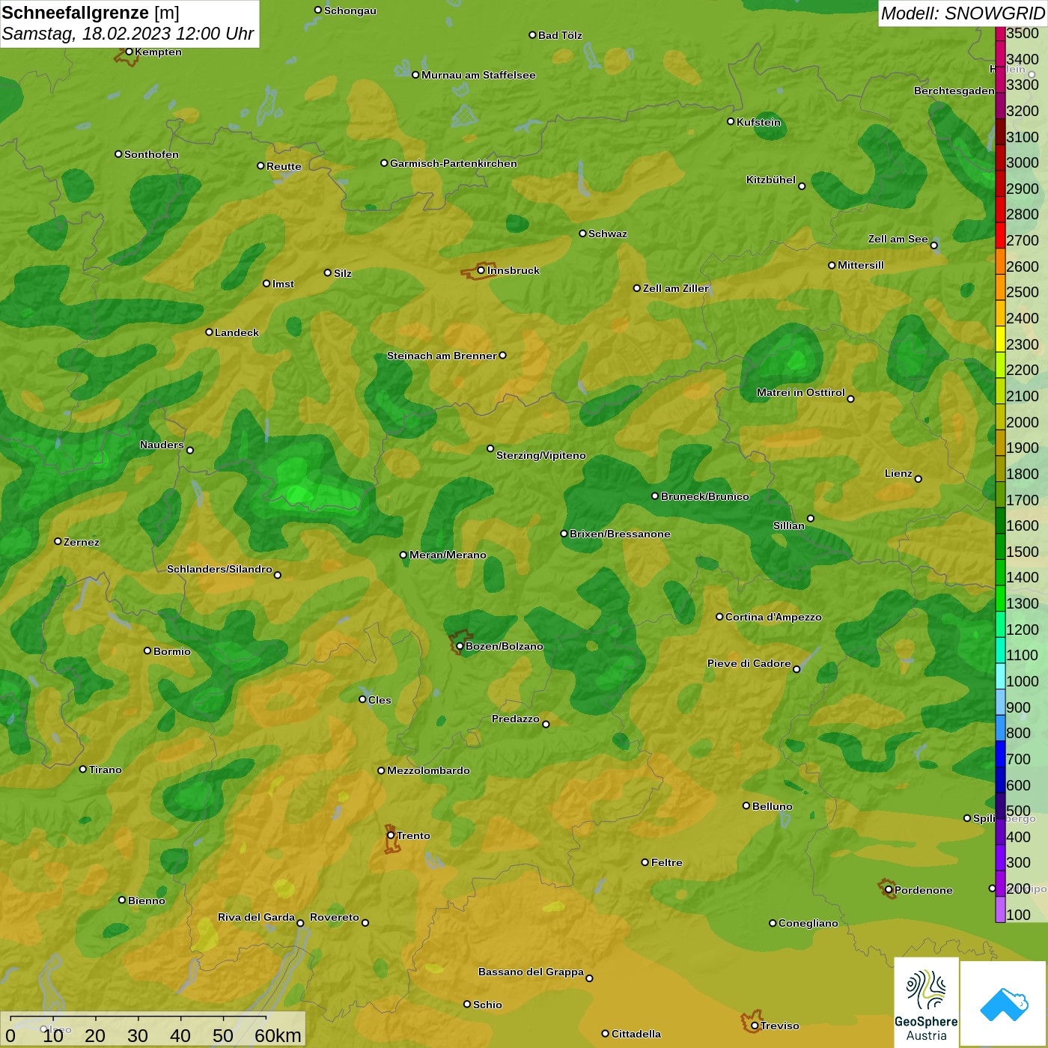Select the Bozen/Bolzano city marker
This screenshot has width=1048, height=1048.
(x=460, y=646)
